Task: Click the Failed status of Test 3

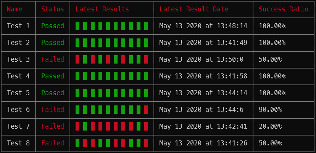Action: pos(53,59)
